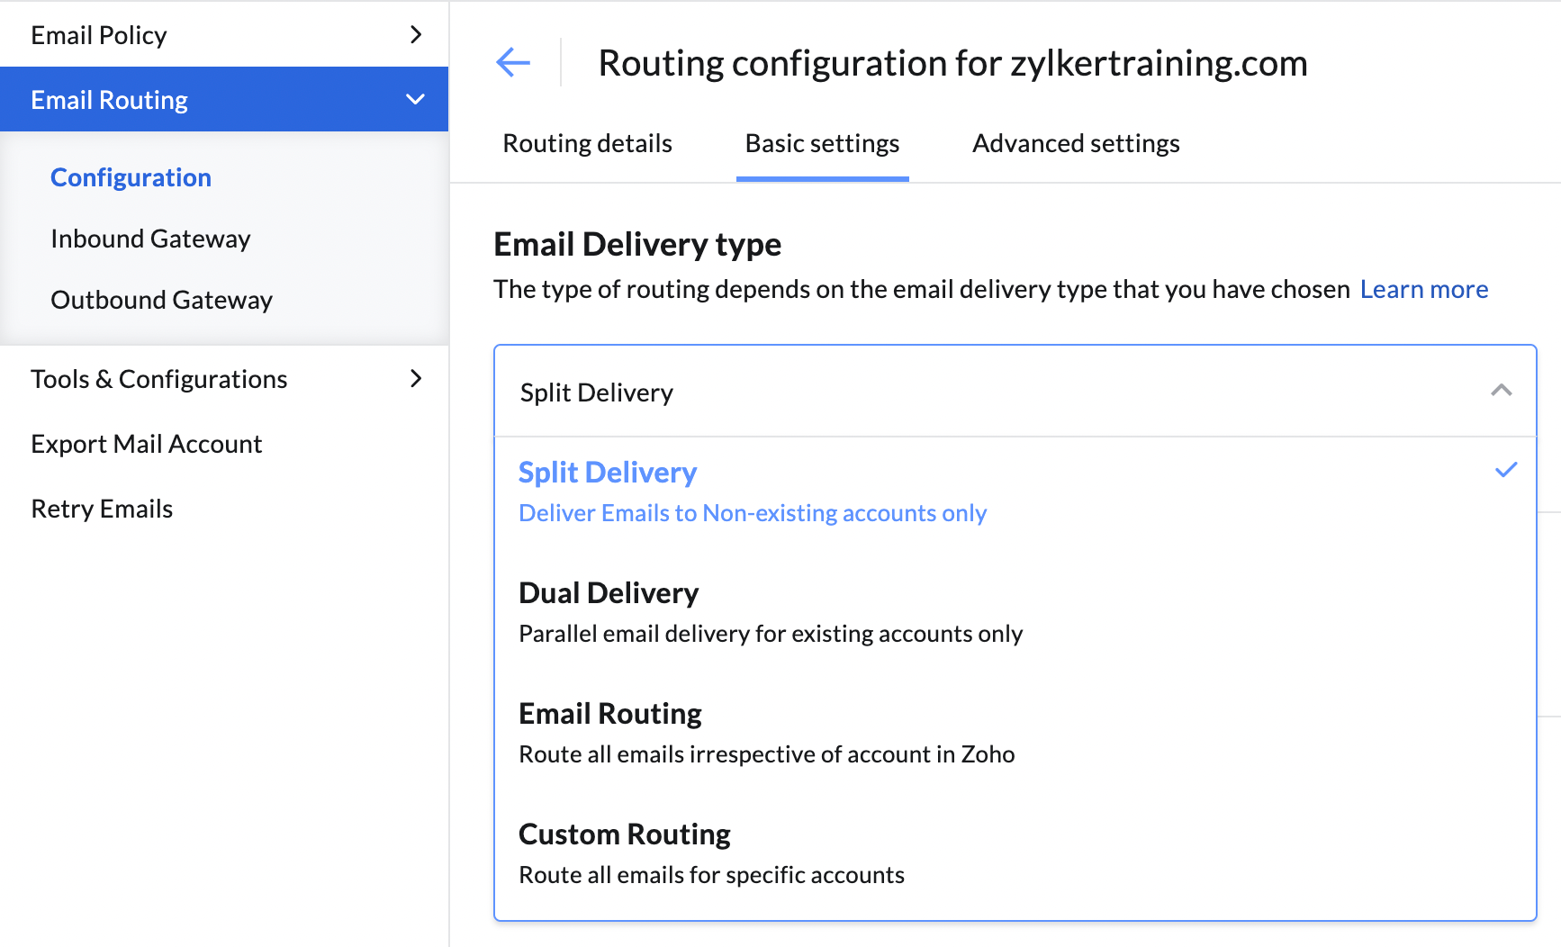Switch to the Routing details tab

point(587,143)
